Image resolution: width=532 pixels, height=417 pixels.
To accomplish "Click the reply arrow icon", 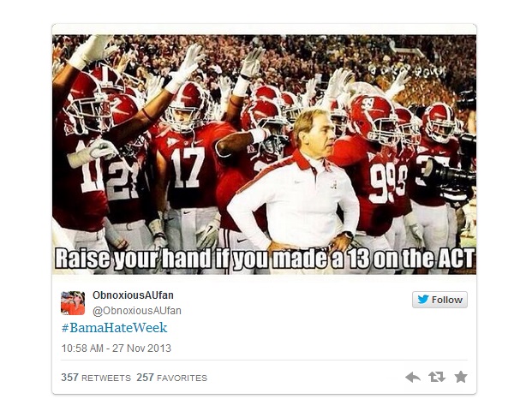I will click(413, 377).
